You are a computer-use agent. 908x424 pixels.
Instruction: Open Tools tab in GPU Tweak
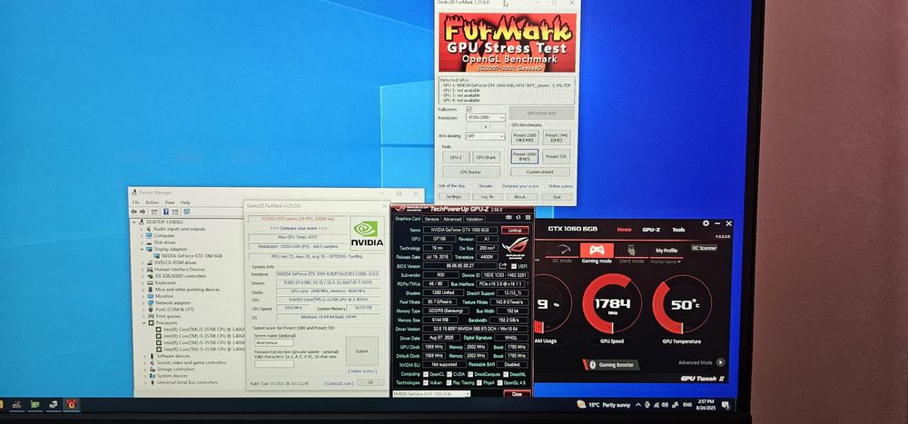678,230
